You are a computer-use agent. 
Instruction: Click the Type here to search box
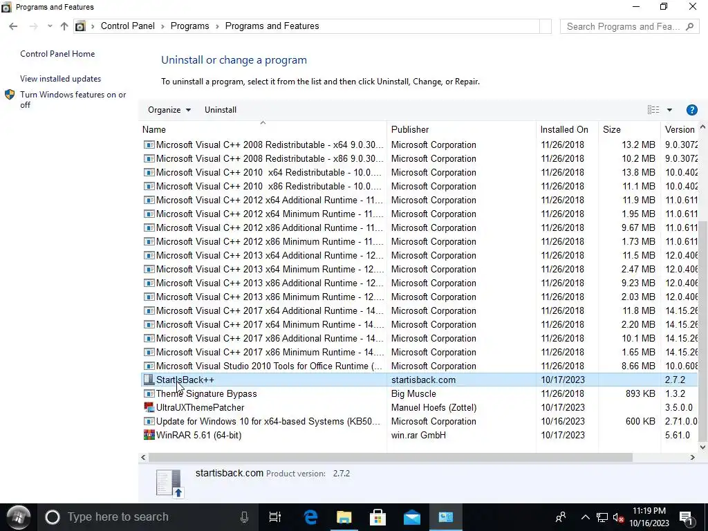147,517
